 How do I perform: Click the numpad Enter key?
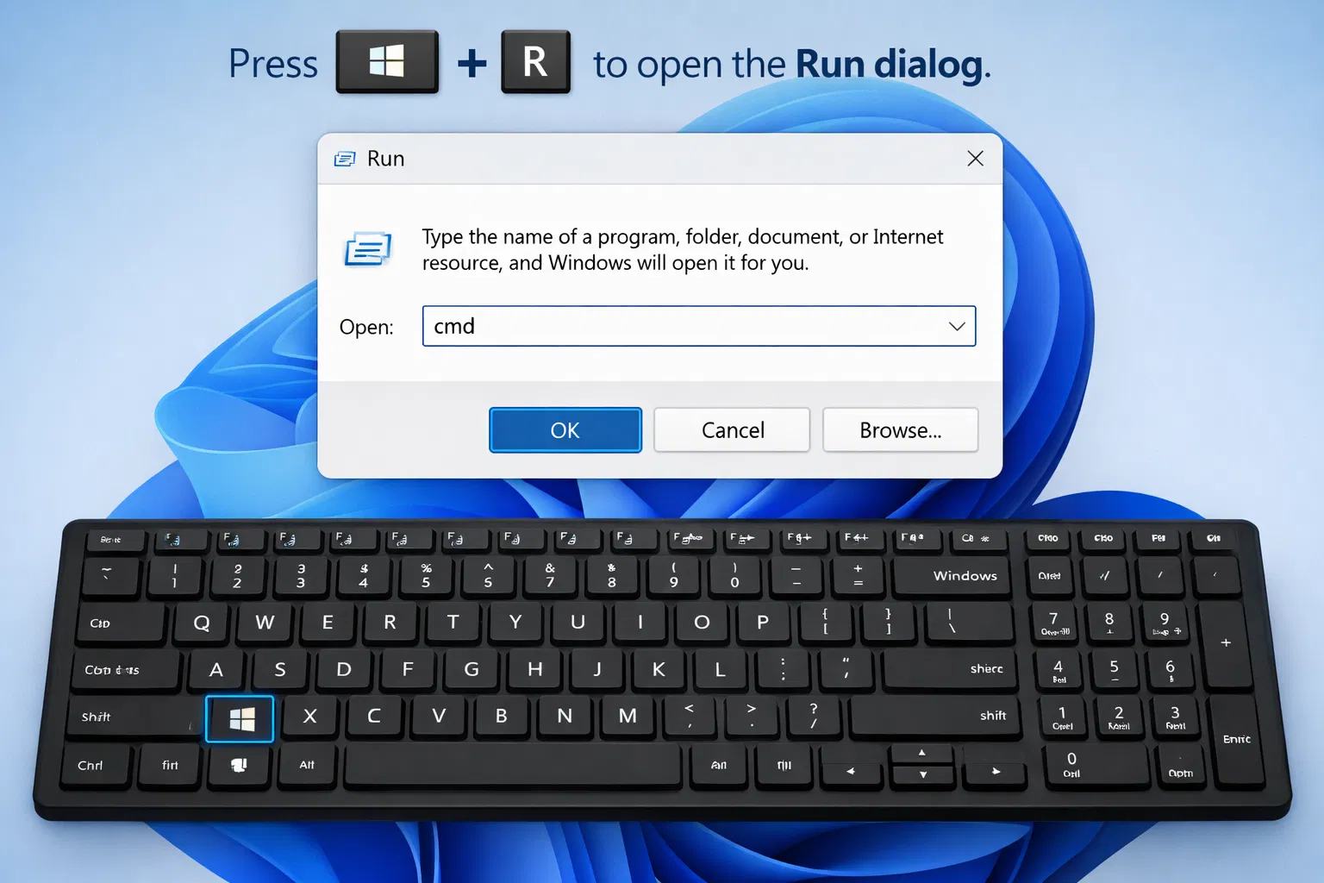pyautogui.click(x=1237, y=741)
